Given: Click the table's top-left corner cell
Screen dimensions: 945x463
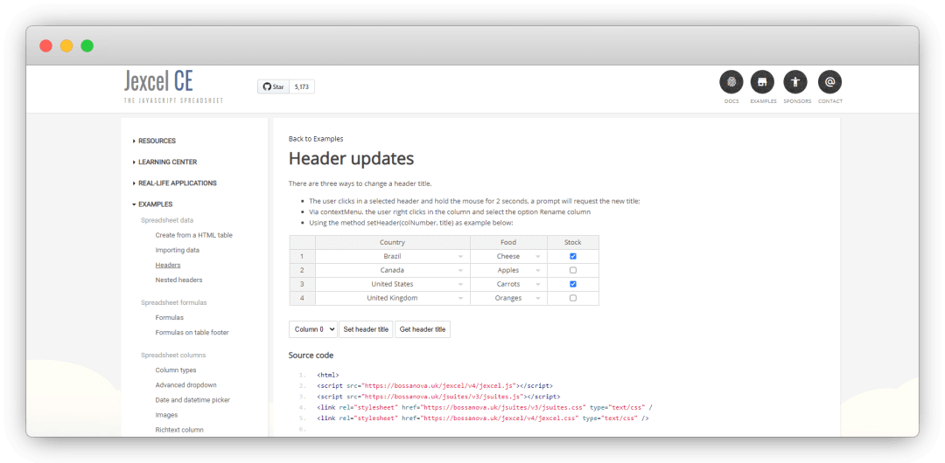Looking at the screenshot, I should (303, 243).
